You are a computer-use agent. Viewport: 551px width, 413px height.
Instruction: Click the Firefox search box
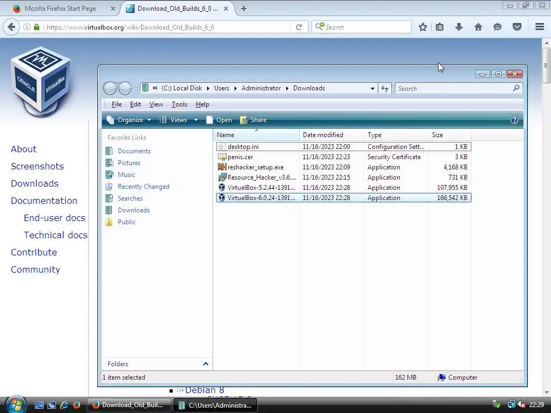(361, 27)
